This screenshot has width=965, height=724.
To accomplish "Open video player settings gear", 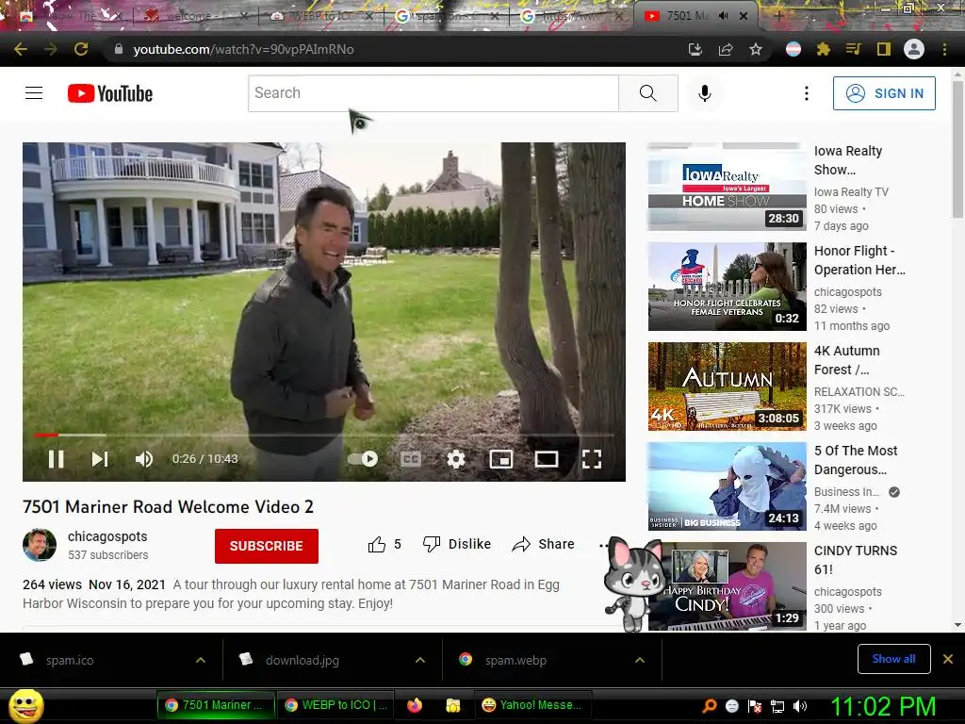I will tap(455, 459).
